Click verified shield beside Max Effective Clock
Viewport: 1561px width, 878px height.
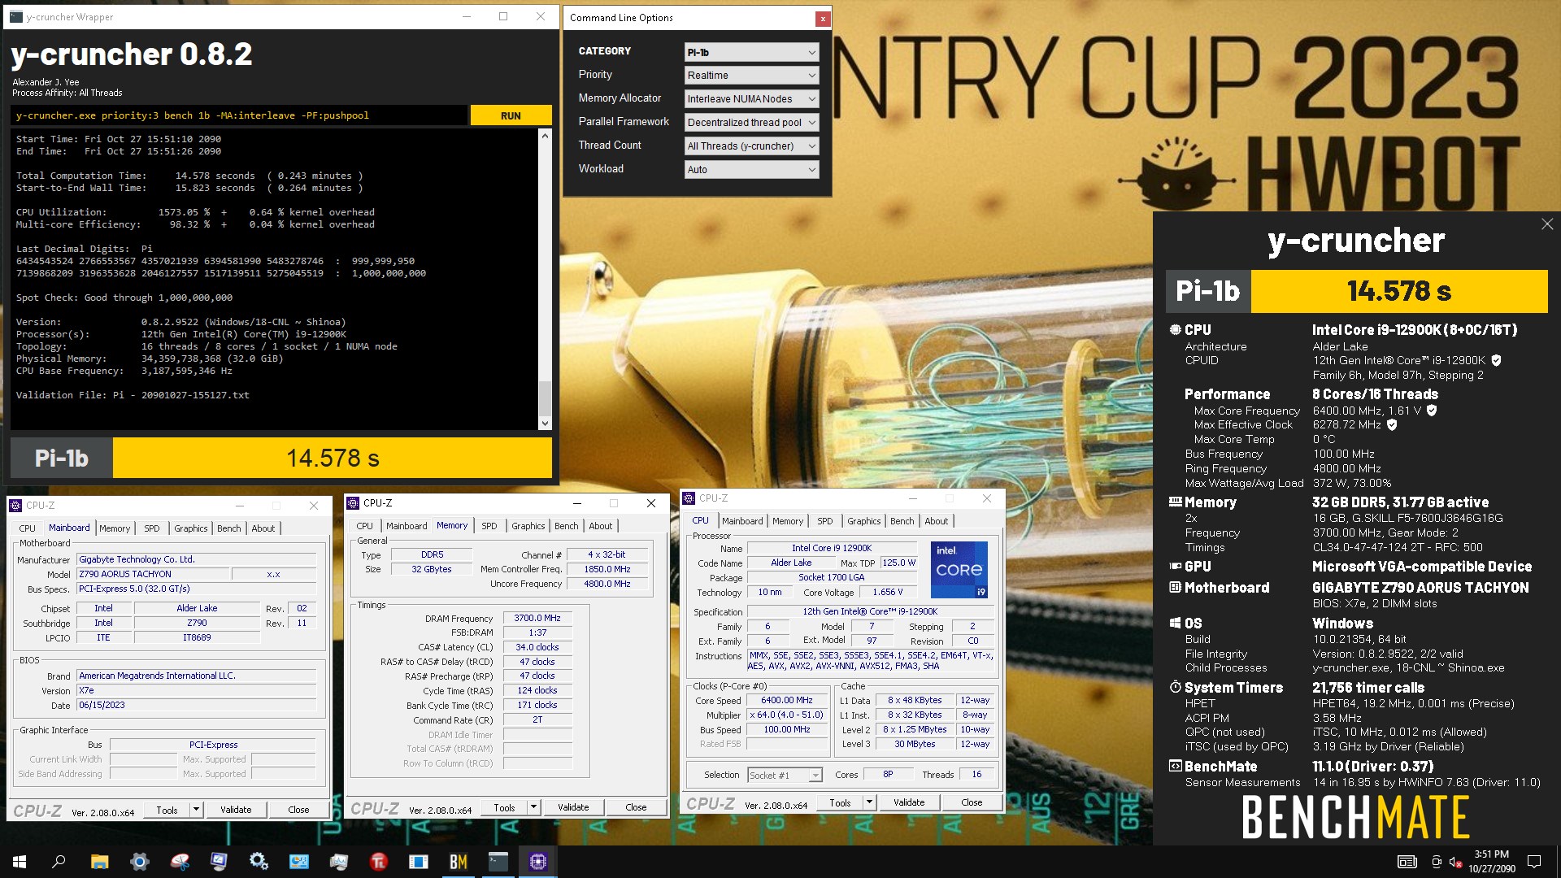coord(1392,424)
